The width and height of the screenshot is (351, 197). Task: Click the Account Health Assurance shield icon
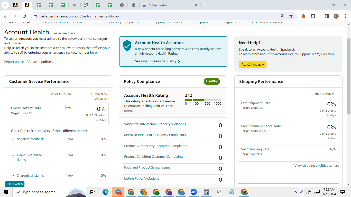click(127, 45)
